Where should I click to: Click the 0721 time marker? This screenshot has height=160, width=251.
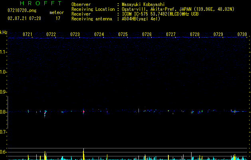(x=28, y=34)
